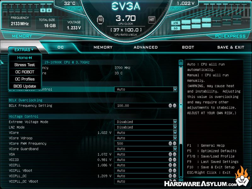Click the 3.0 PCIe generation indicator

[x=175, y=28]
